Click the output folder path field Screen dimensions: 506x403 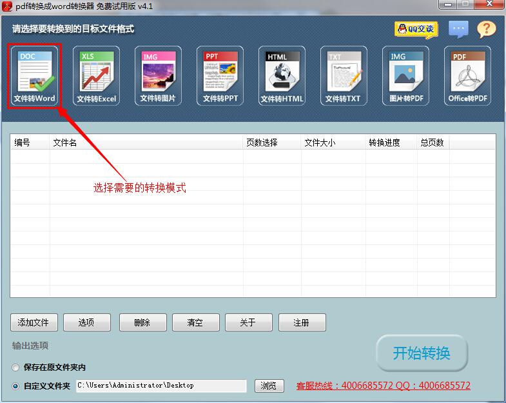(x=161, y=386)
